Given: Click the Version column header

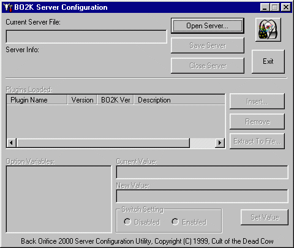Looking at the screenshot, I should [82, 100].
